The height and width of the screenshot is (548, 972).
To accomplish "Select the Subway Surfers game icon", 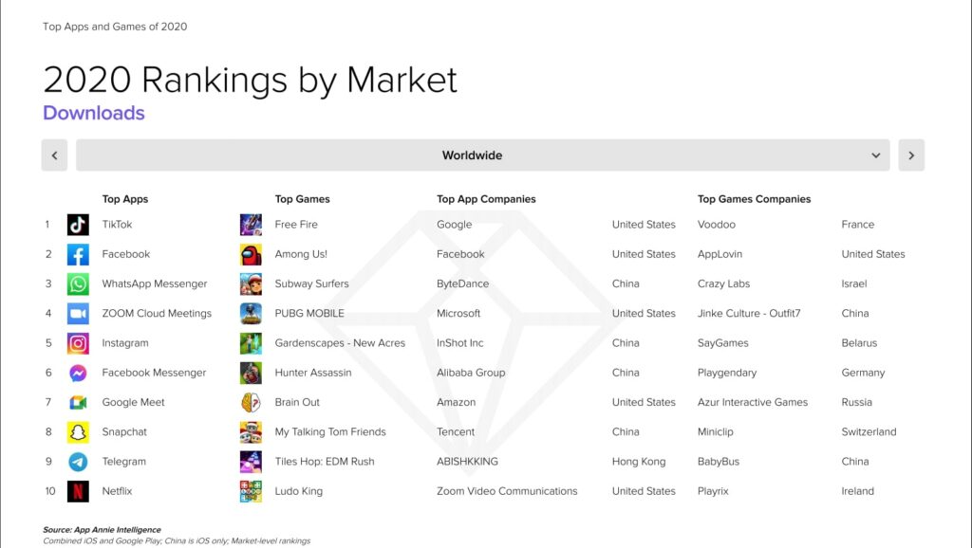I will [x=251, y=283].
